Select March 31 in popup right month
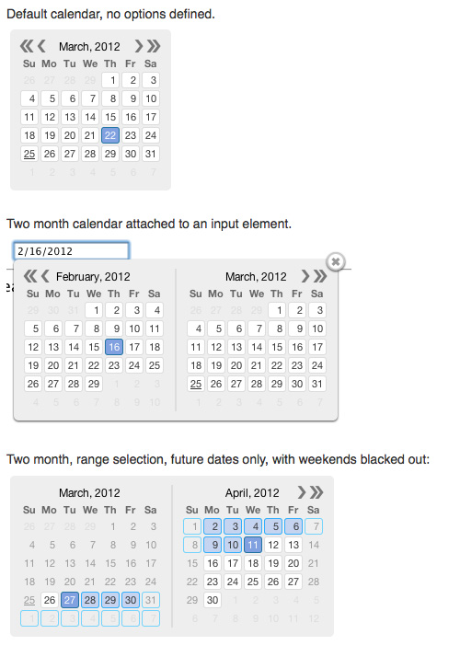The width and height of the screenshot is (460, 657). (x=317, y=384)
